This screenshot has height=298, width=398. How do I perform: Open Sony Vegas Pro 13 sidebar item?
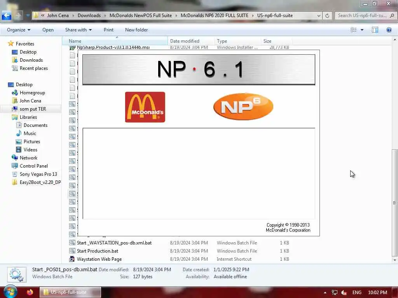[x=38, y=174]
